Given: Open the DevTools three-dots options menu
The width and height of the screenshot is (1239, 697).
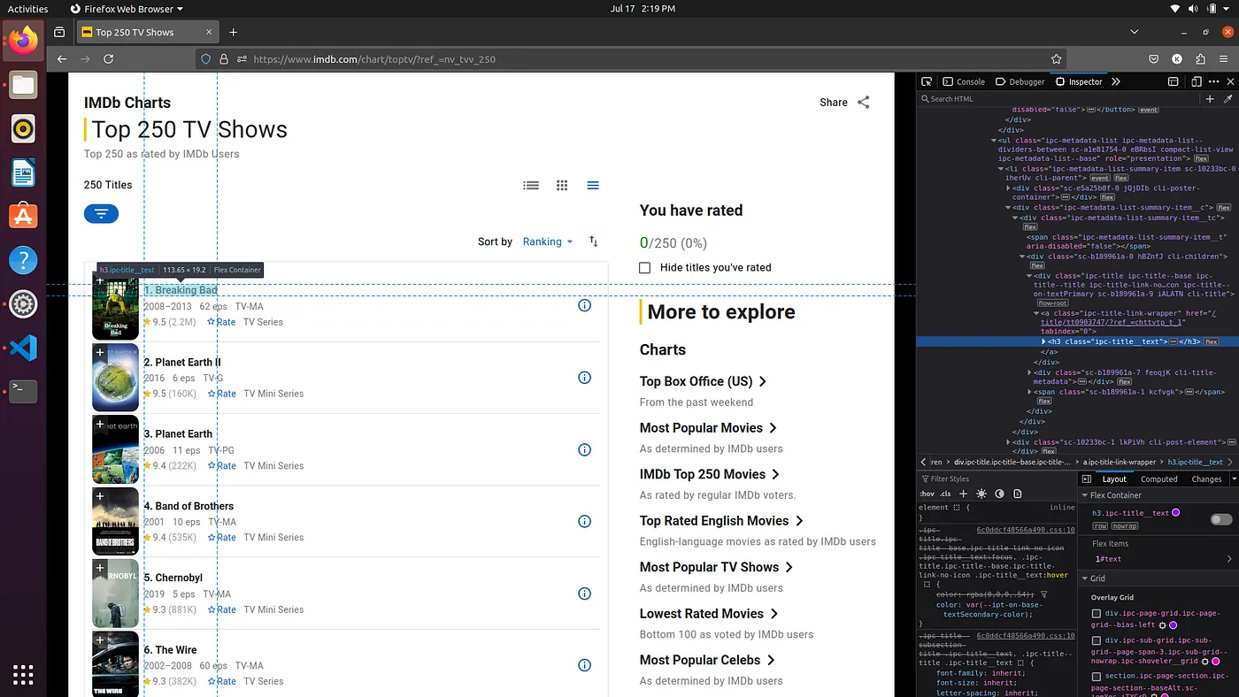Looking at the screenshot, I should 1212,81.
